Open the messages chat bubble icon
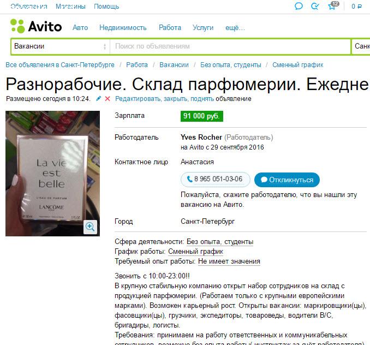The height and width of the screenshot is (345, 370). click(x=299, y=6)
